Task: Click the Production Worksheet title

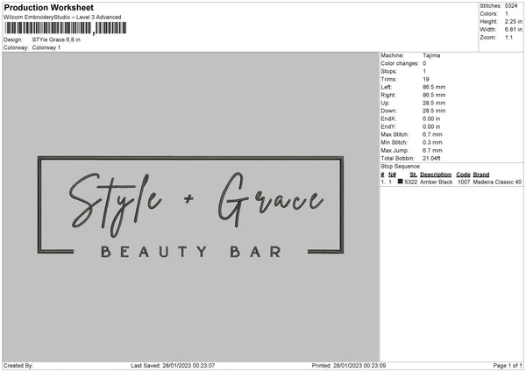Action: tap(48, 7)
